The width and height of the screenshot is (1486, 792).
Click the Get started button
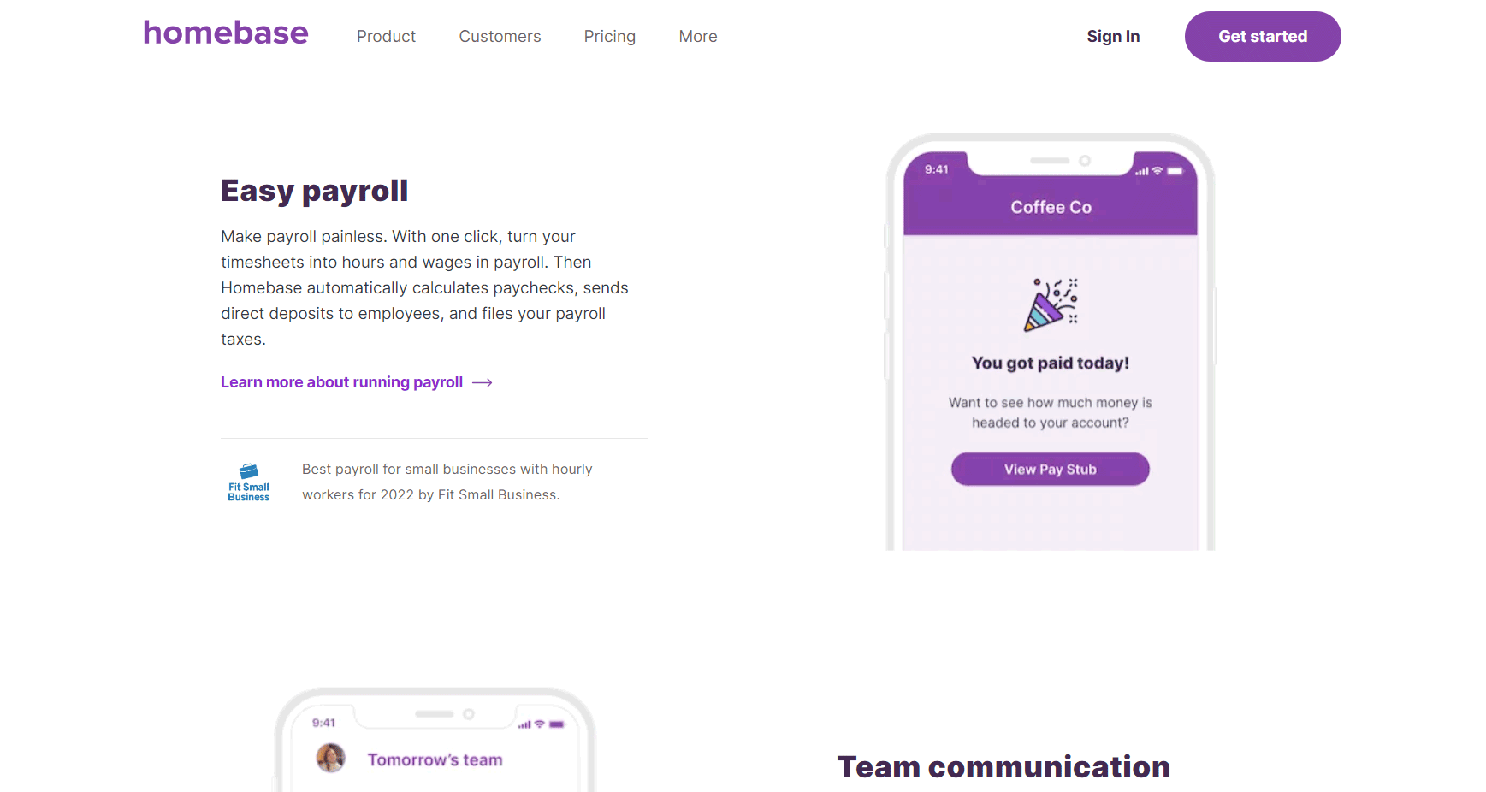pos(1262,36)
